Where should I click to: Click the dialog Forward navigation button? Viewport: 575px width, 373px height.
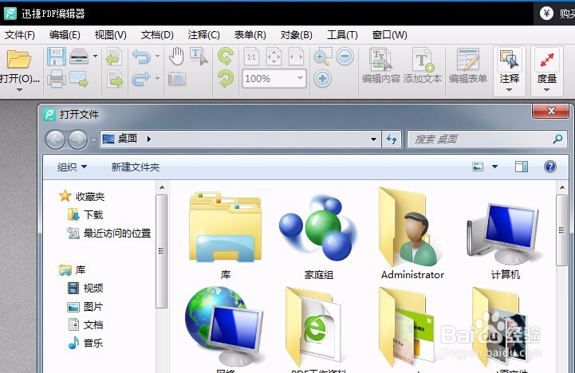[x=77, y=139]
